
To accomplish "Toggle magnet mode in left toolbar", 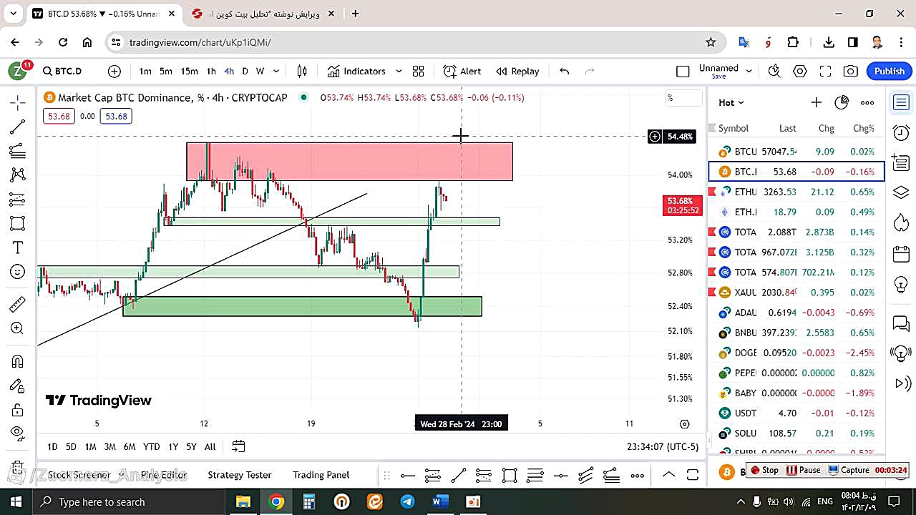I will pyautogui.click(x=18, y=361).
